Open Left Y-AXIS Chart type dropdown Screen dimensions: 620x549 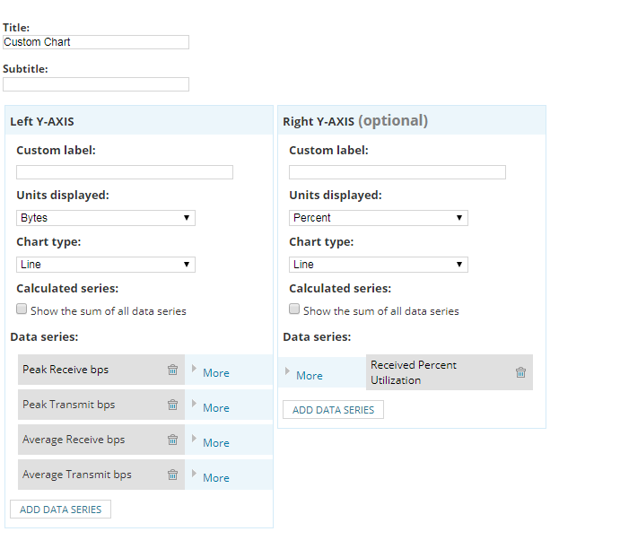pyautogui.click(x=106, y=265)
